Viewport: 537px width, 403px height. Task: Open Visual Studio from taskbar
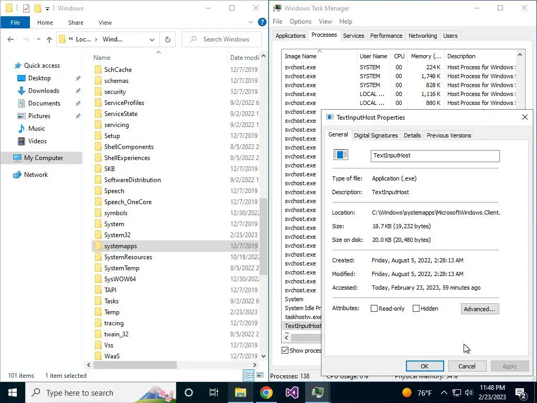292,393
